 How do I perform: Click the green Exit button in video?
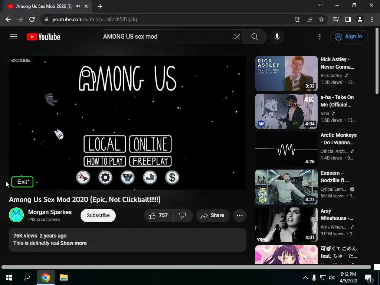[22, 182]
